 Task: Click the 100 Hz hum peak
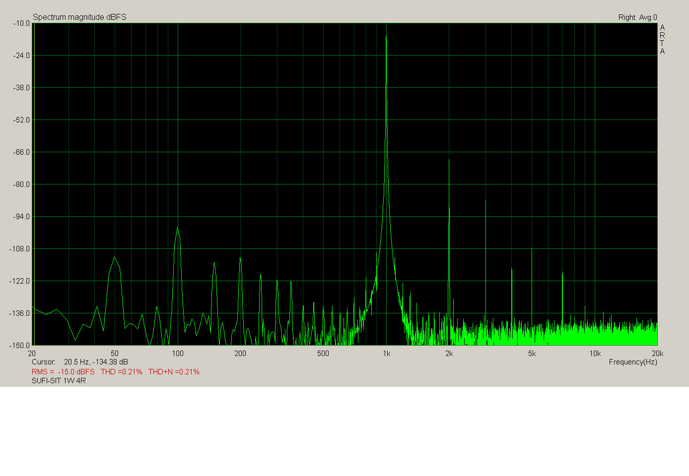[177, 228]
